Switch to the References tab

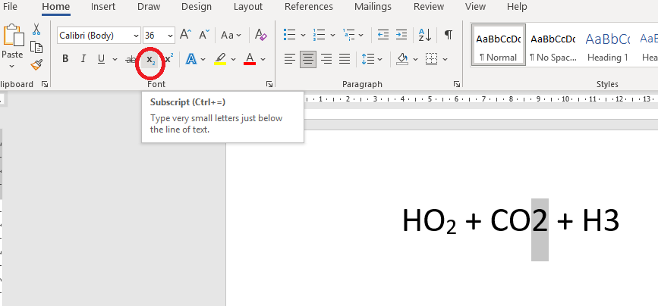[308, 7]
